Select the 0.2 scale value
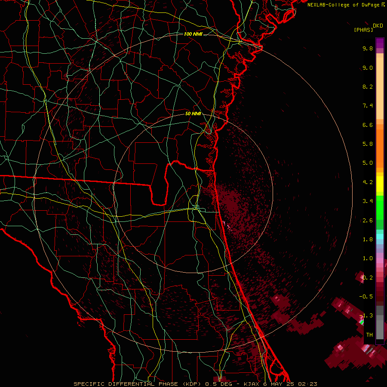387x387 pixels. [368, 278]
